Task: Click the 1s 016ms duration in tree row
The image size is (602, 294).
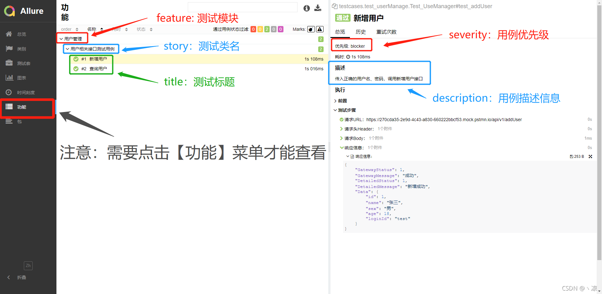Action: coord(314,69)
